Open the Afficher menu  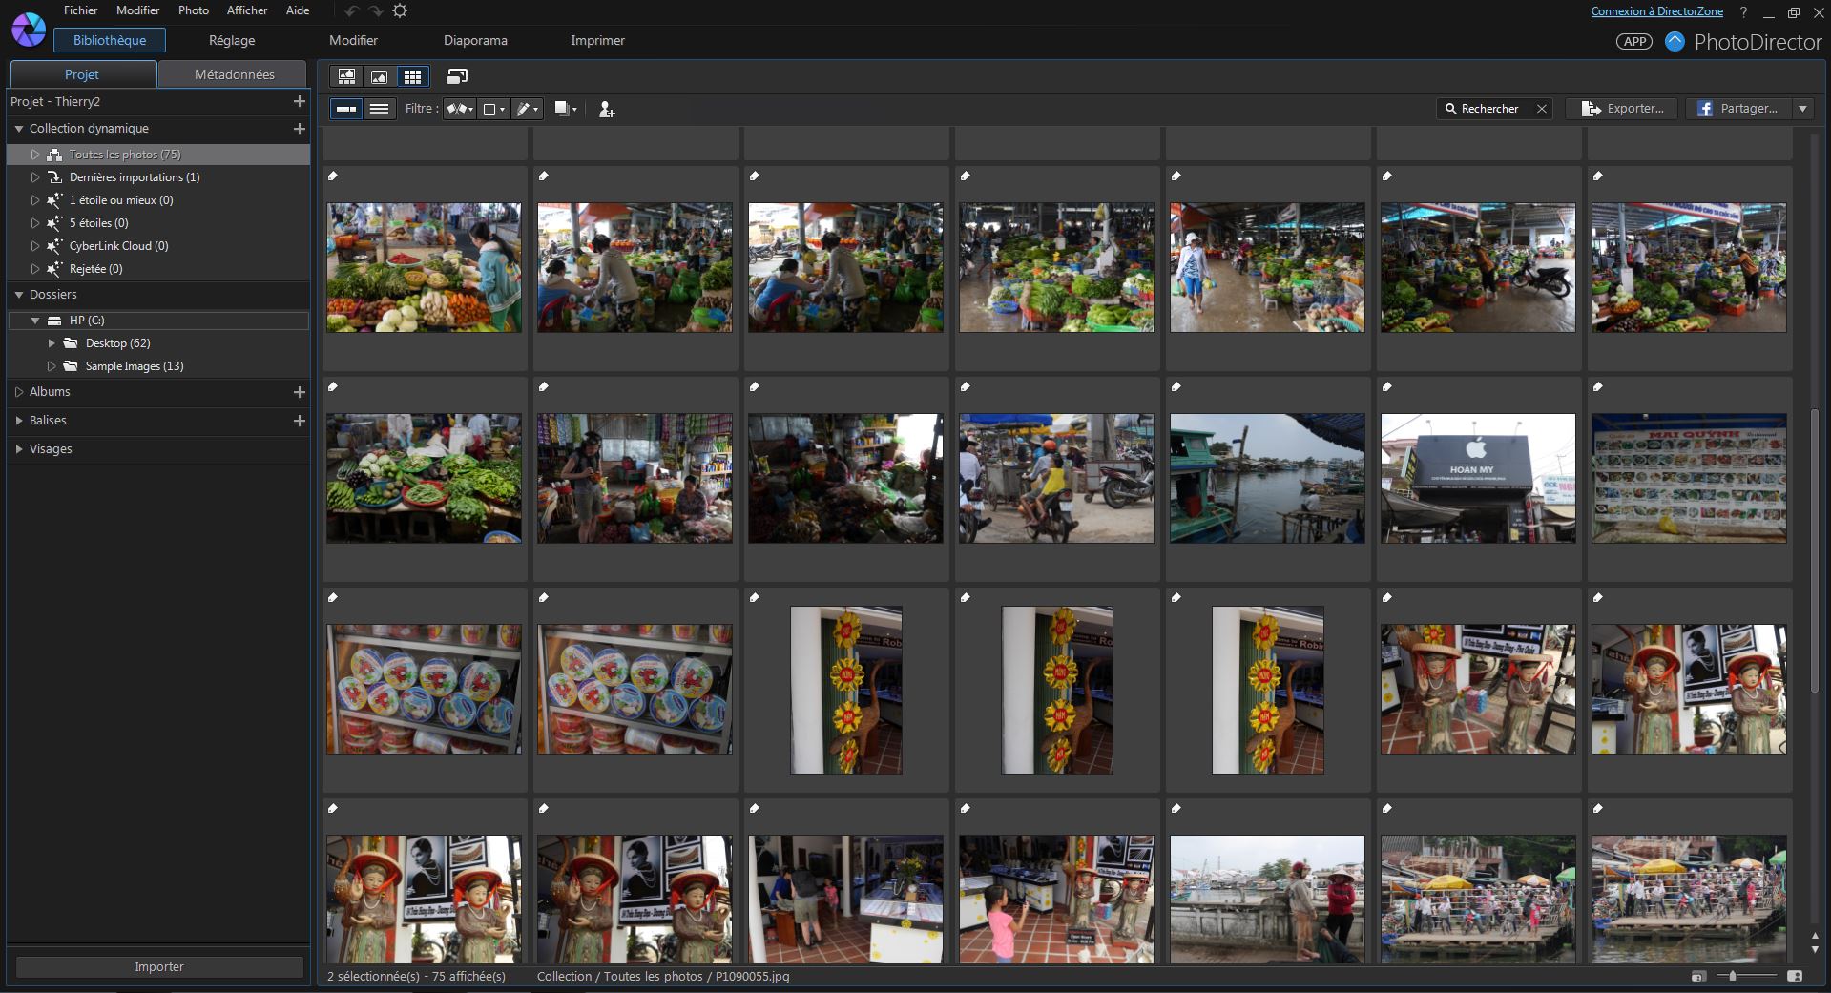point(247,10)
